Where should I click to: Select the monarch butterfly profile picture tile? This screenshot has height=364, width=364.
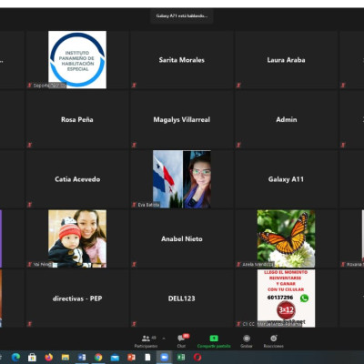tap(286, 238)
